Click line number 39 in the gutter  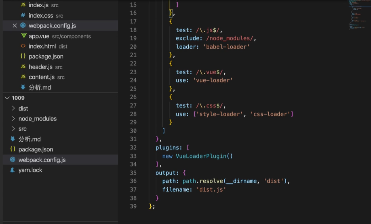(133, 206)
